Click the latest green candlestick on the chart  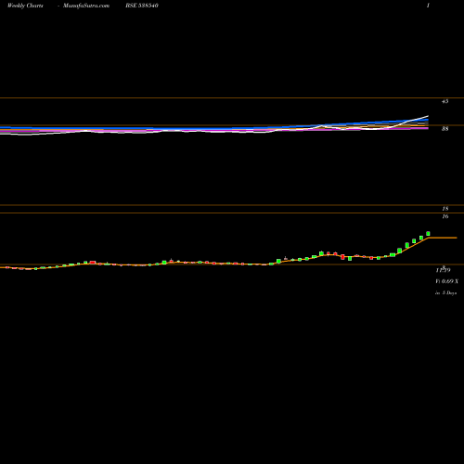[428, 234]
